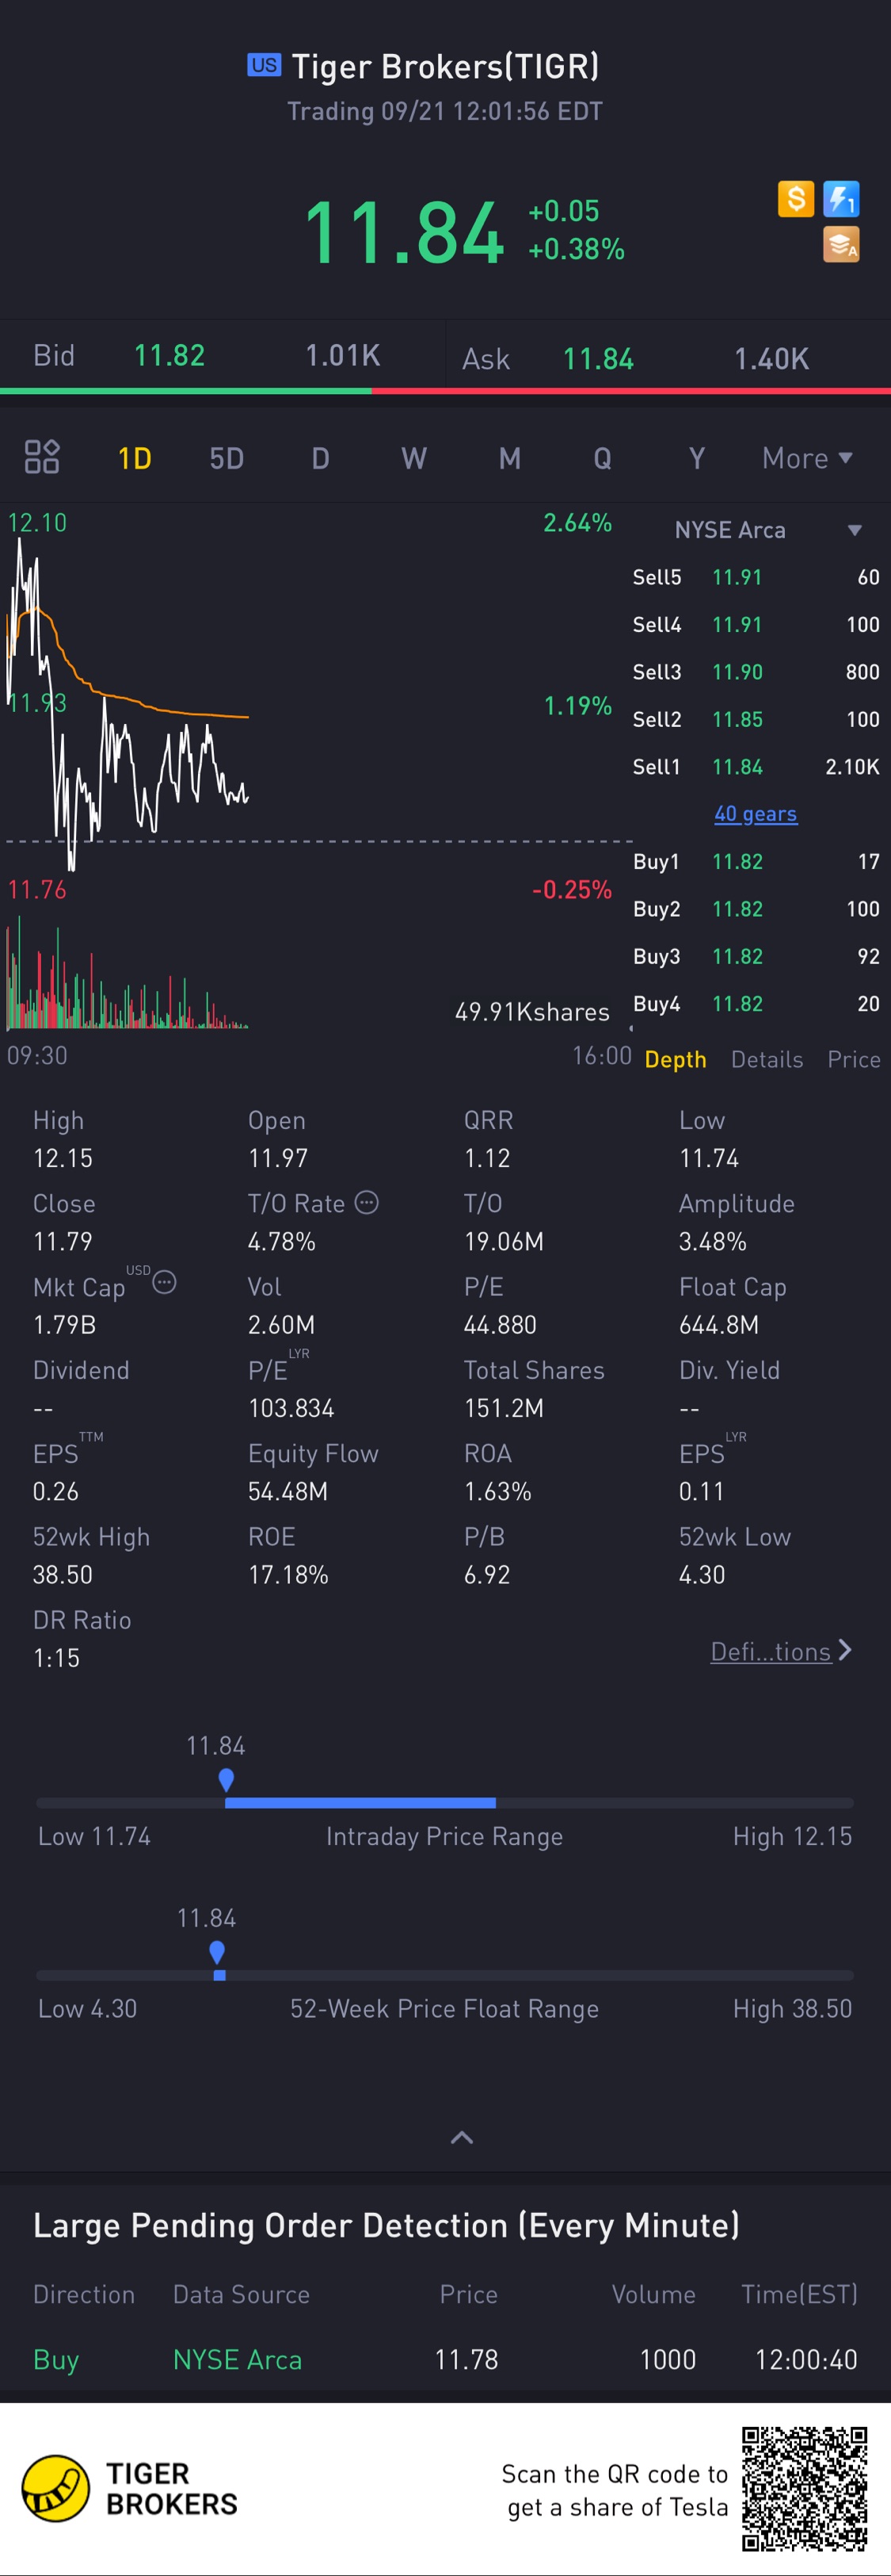Tap the orange dollar sign badge icon
Image resolution: width=891 pixels, height=2576 pixels.
(795, 199)
